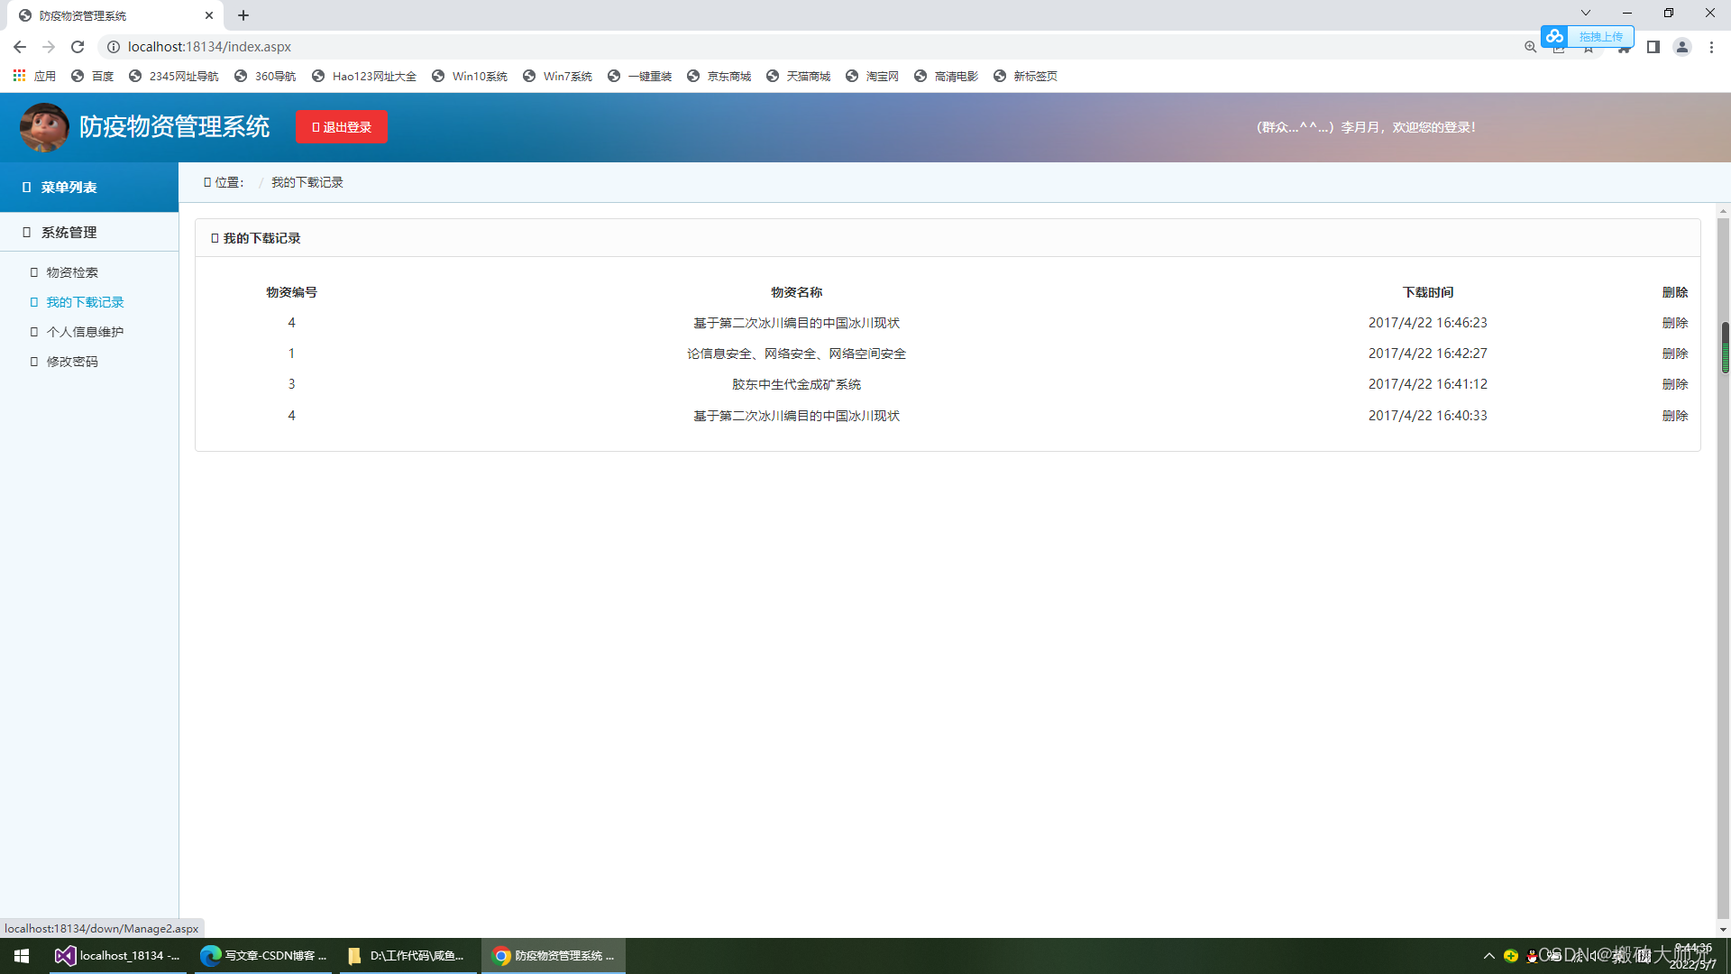1731x974 pixels.
Task: Delete the 胶东中生代金成矿系统 download record
Action: [1674, 384]
